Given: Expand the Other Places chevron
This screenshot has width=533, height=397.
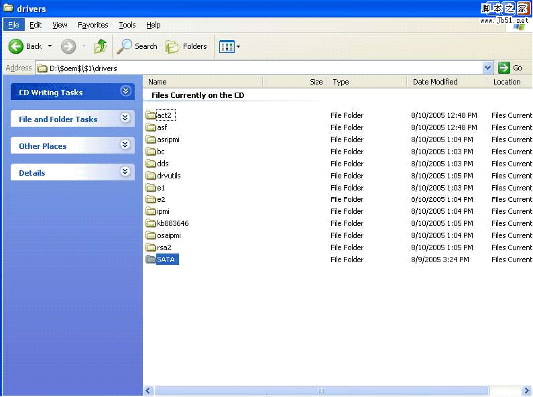Looking at the screenshot, I should (125, 145).
